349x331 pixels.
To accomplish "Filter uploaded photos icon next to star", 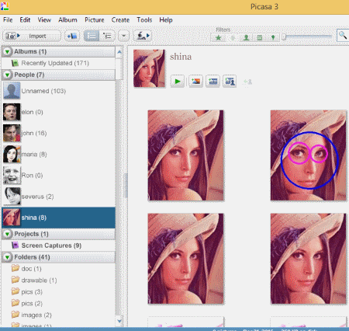I will [x=233, y=38].
